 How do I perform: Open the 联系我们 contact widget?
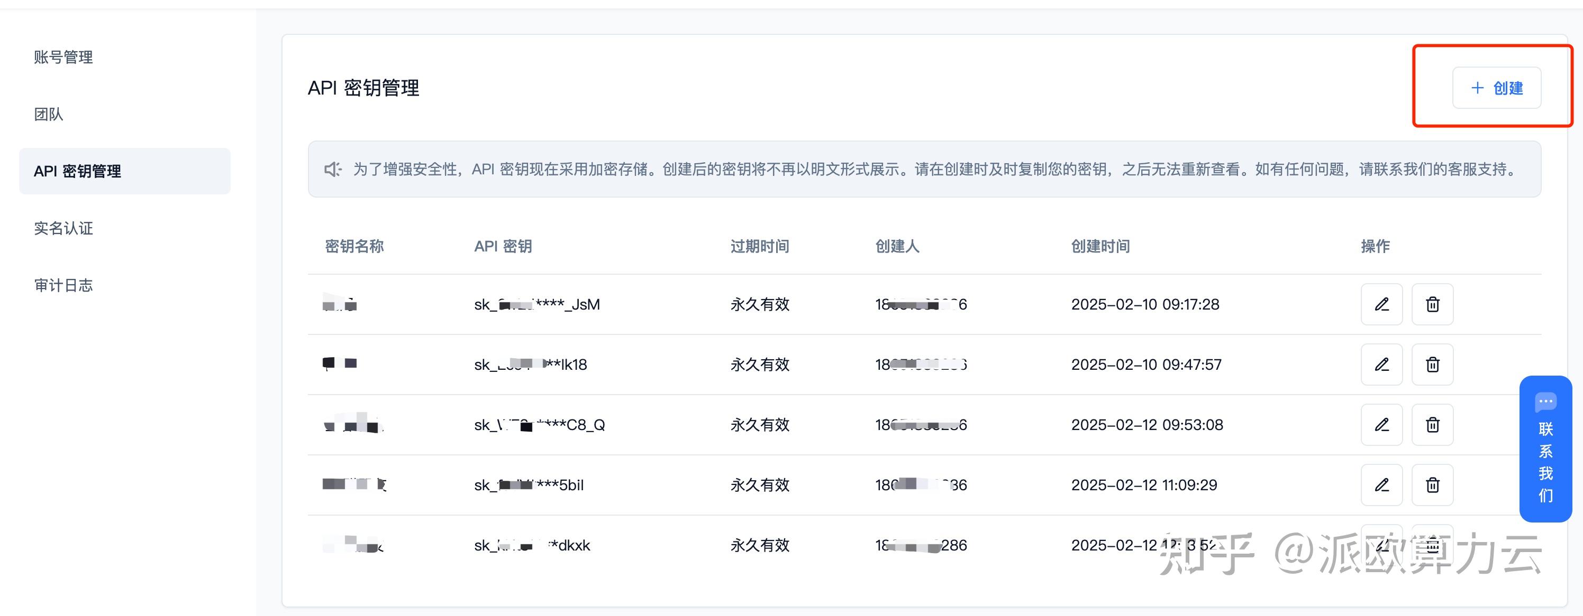(x=1545, y=449)
